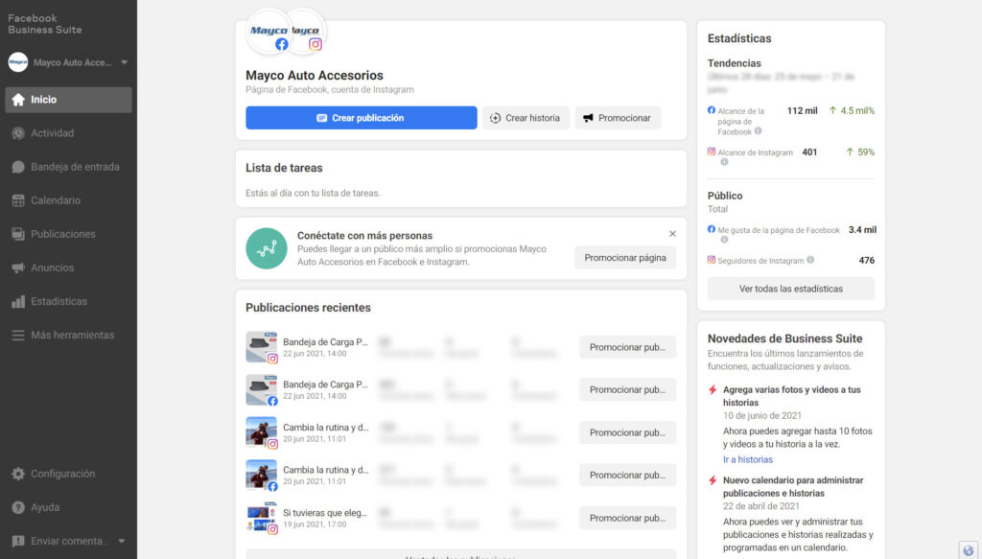Open the first Bandeja de Carga post thumbnail
The image size is (982, 559).
(x=261, y=346)
